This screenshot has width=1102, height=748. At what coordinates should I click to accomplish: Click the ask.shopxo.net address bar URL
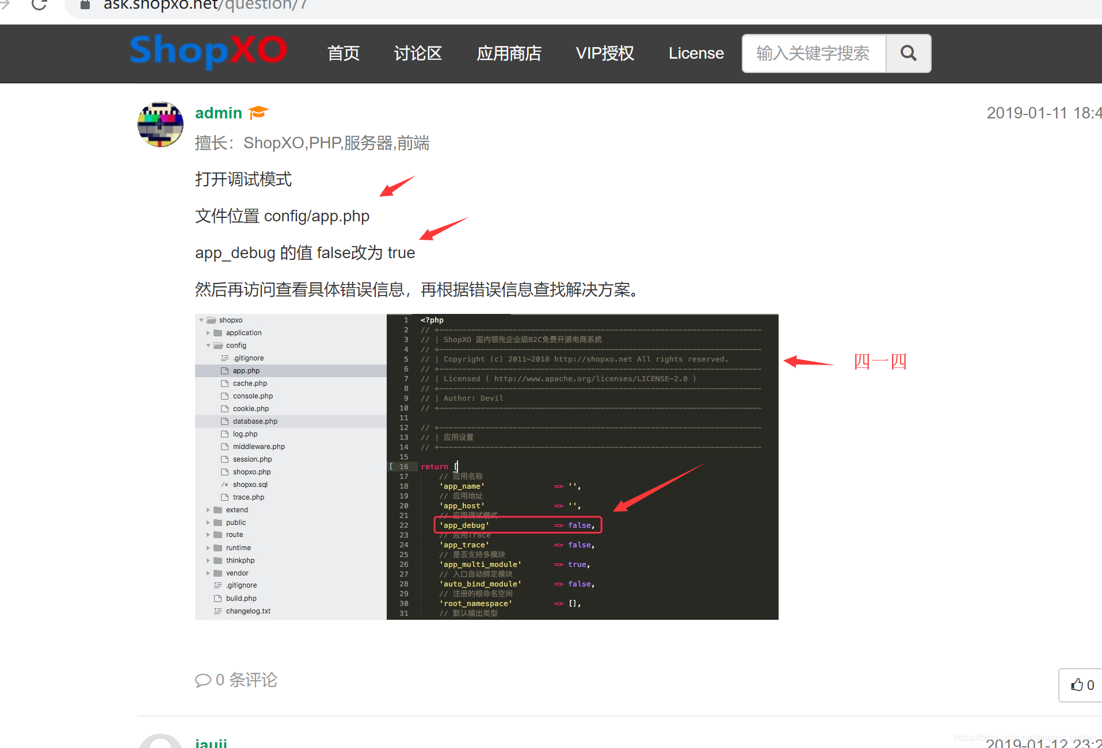coord(205,5)
